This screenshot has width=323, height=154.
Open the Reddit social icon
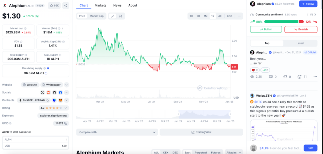48,93
